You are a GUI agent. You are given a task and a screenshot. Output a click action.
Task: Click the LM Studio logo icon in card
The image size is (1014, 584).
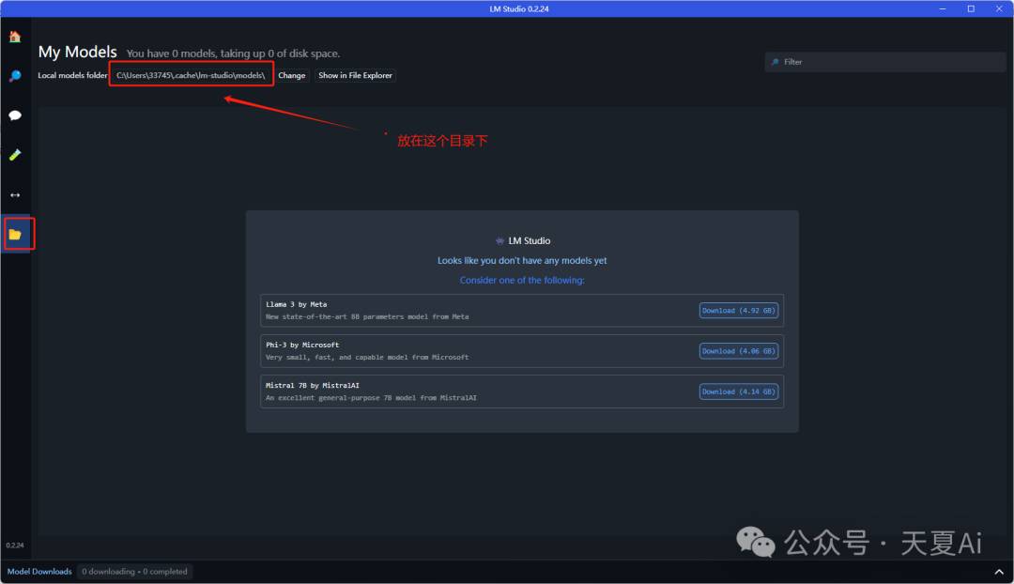pos(499,240)
